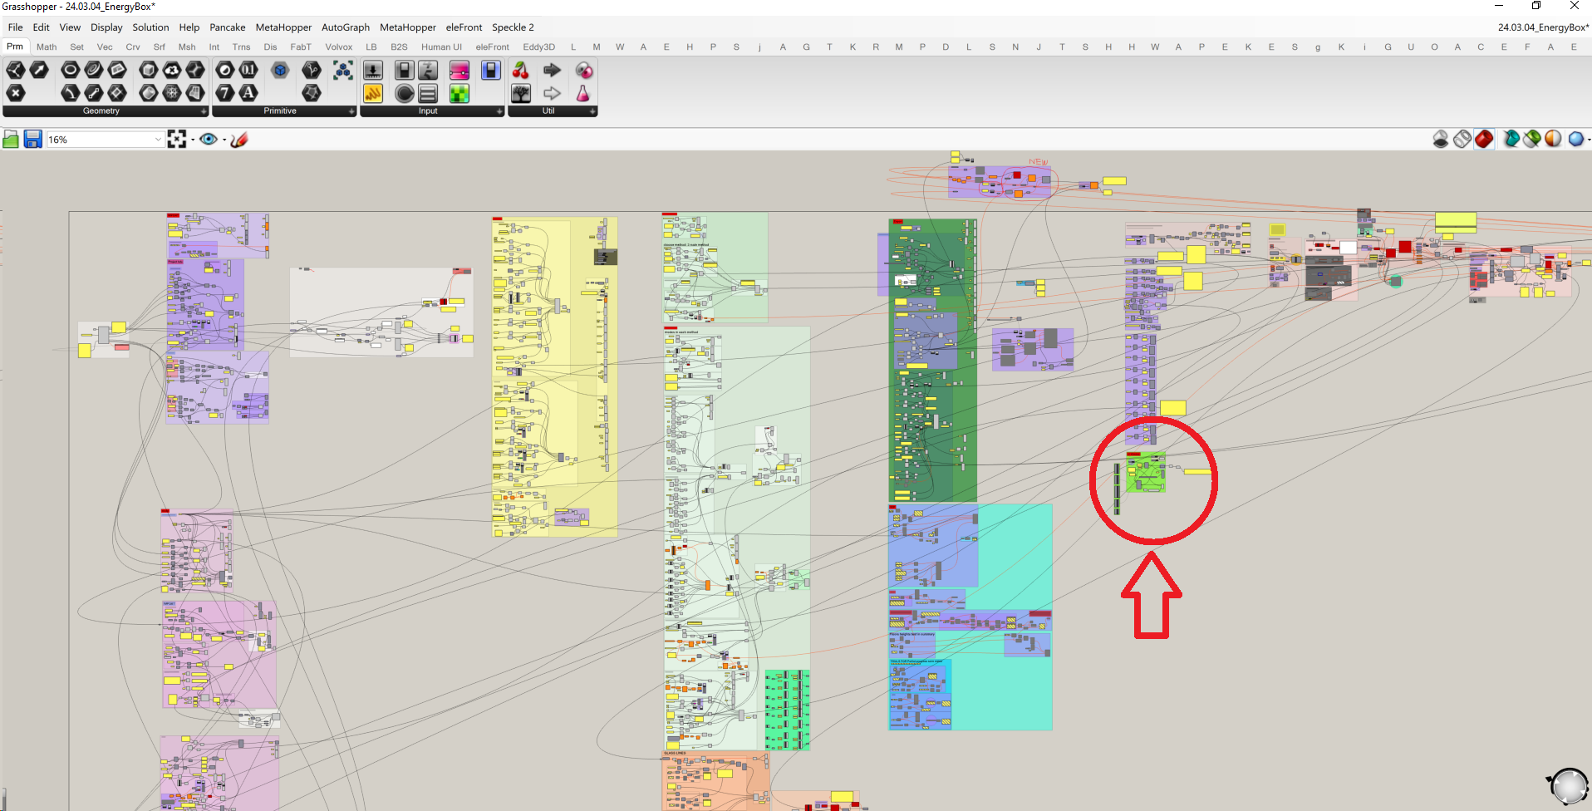Switch to wireframe preview mode
The width and height of the screenshot is (1592, 811).
[x=1462, y=140]
